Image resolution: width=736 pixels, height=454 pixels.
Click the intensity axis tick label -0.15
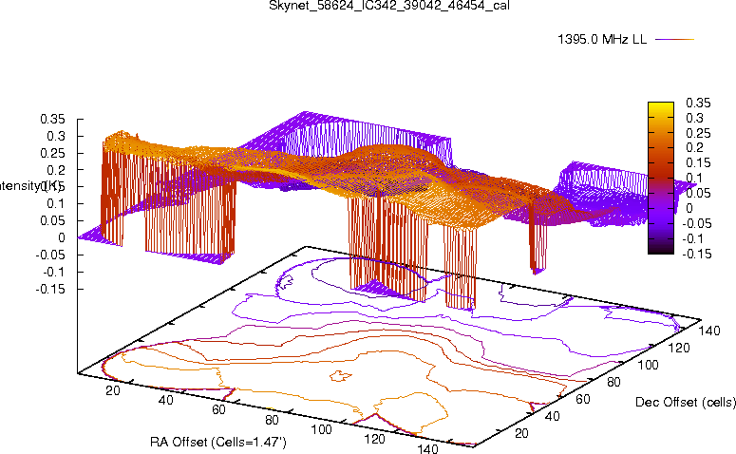[x=50, y=289]
